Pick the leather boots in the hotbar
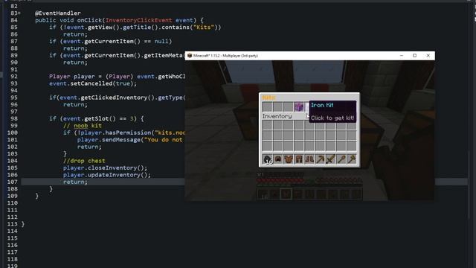 pyautogui.click(x=309, y=159)
